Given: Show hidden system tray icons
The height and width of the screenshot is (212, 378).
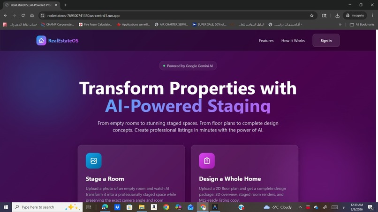Looking at the screenshot, I should tap(300, 207).
